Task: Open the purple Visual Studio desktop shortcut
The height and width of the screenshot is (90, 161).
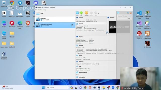Action: (139, 25)
